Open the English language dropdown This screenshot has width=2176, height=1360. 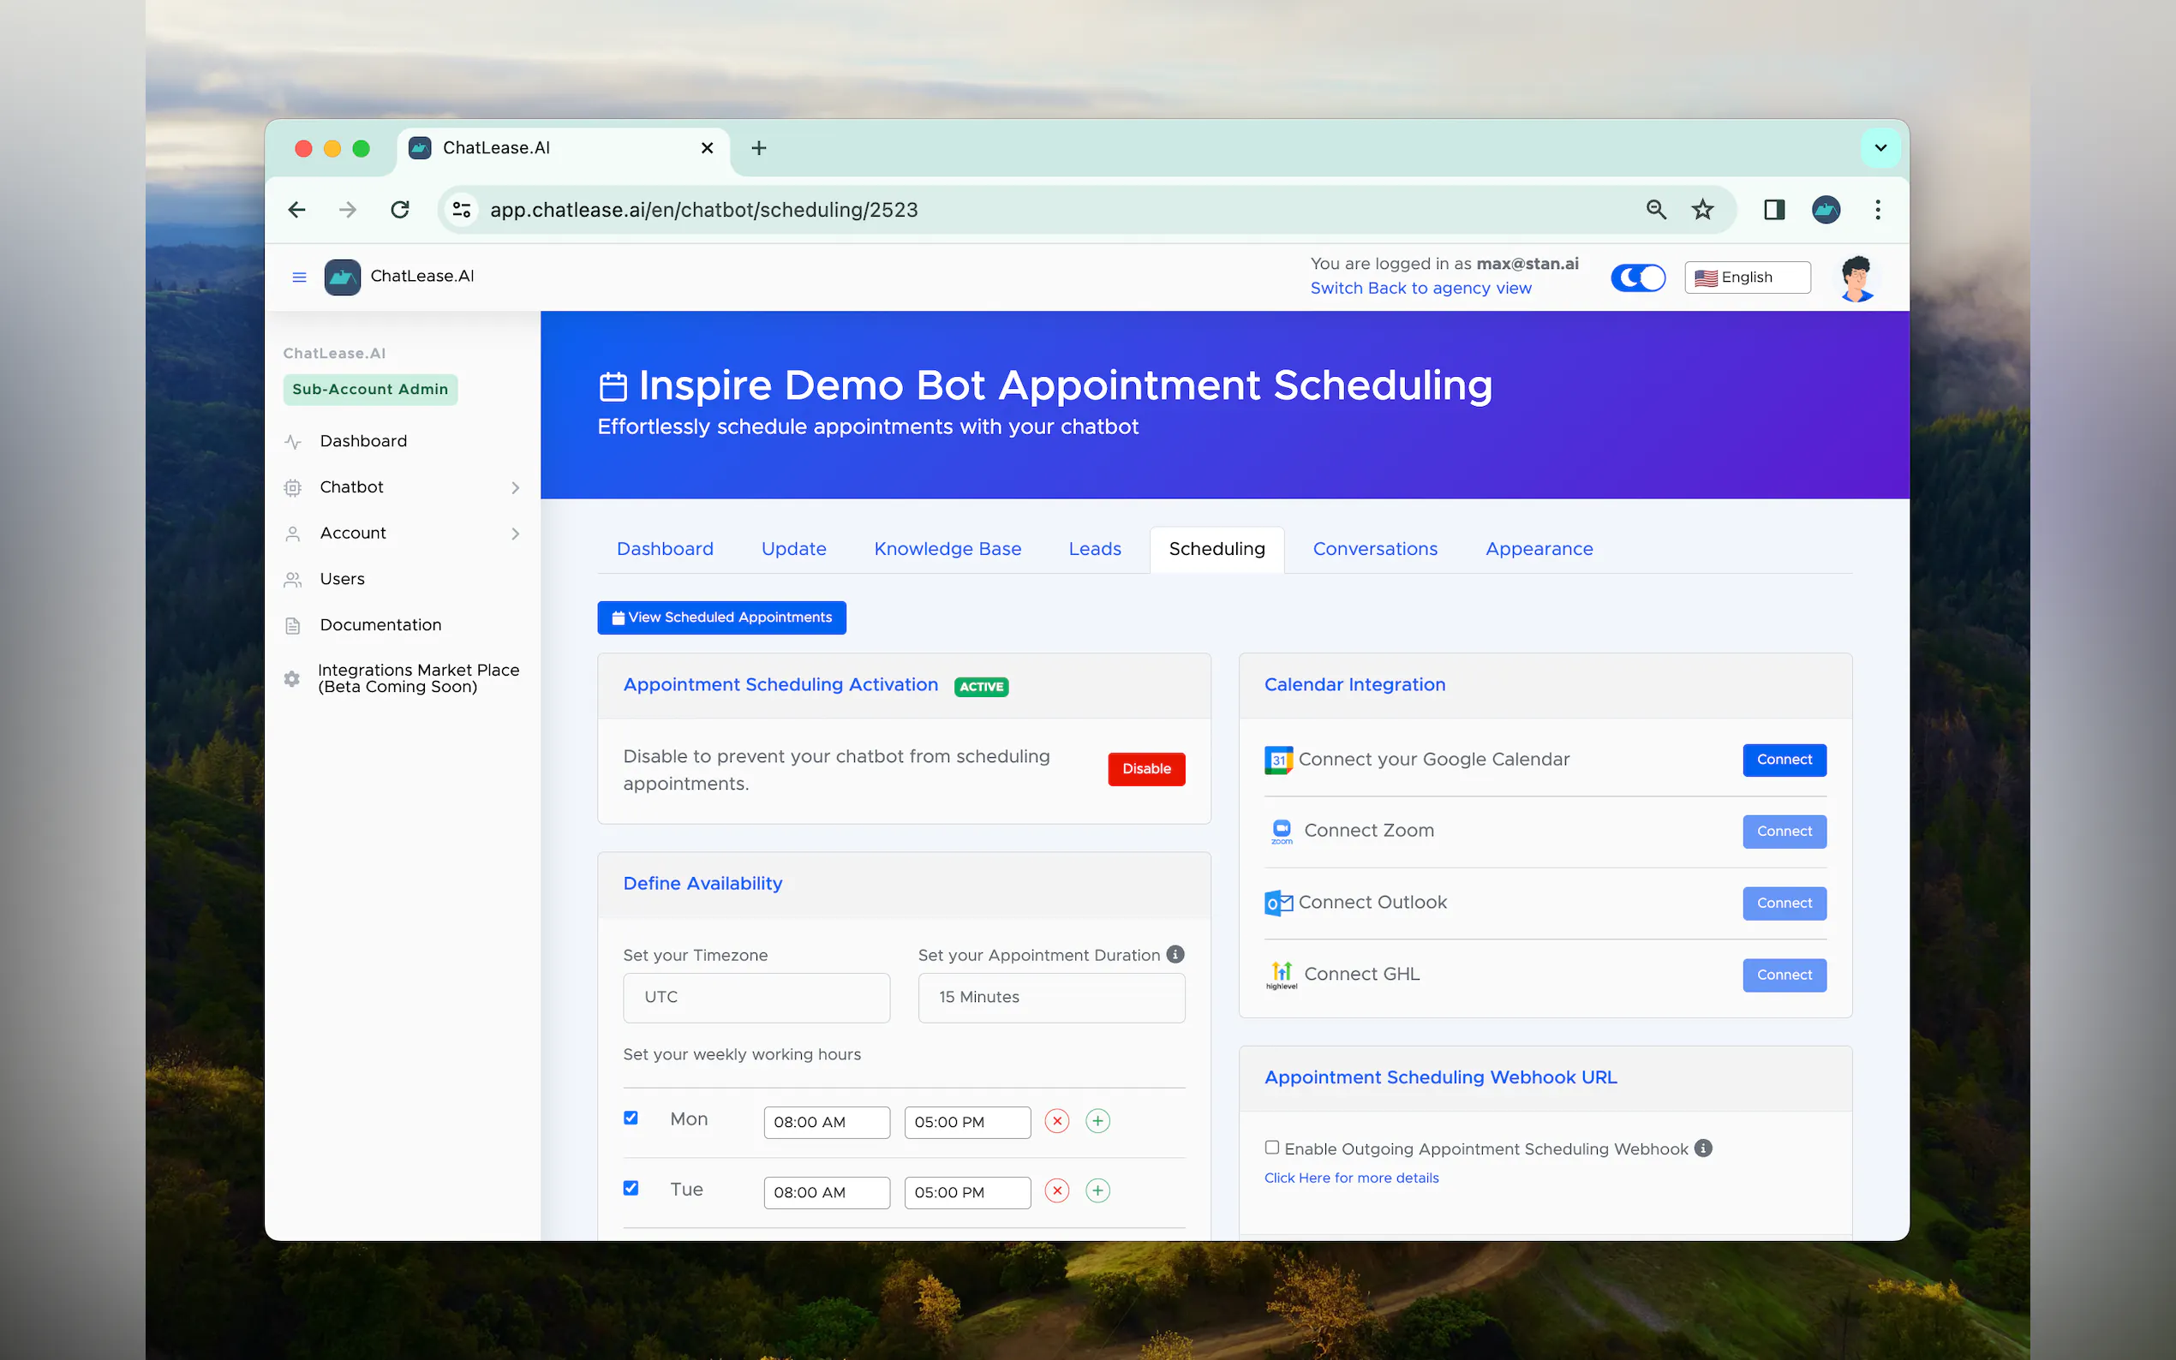click(x=1746, y=277)
